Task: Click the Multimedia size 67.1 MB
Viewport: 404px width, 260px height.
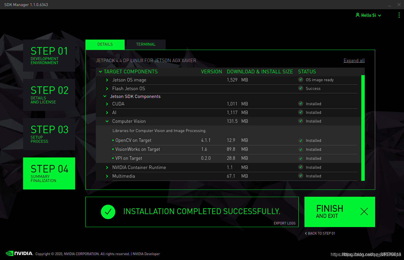Action: tap(237, 176)
